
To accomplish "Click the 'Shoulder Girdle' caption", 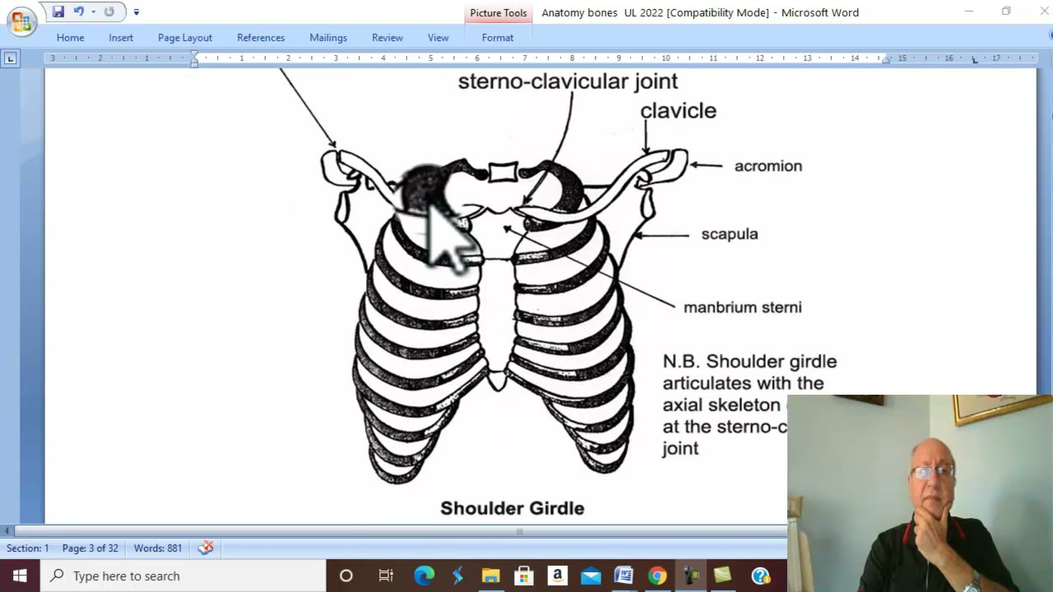I will (x=512, y=508).
